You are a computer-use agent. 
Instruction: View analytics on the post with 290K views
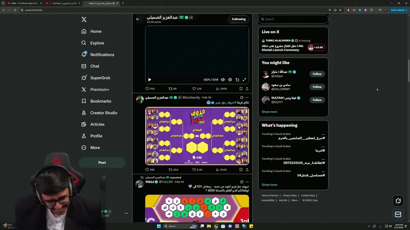tap(221, 88)
